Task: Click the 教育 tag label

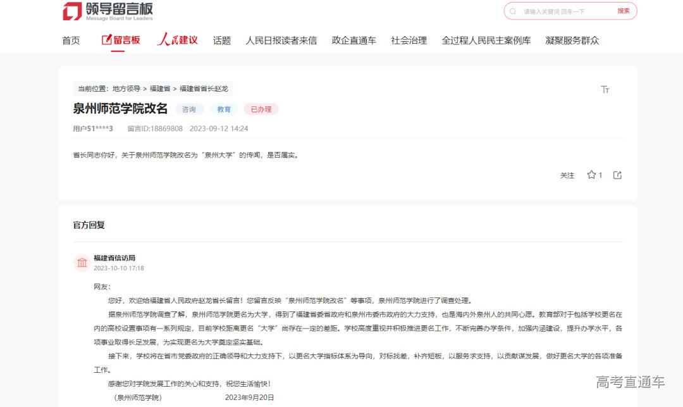Action: point(223,109)
